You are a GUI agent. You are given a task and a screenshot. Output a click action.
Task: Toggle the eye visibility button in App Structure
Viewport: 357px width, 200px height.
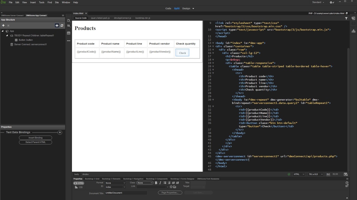[x=57, y=25]
